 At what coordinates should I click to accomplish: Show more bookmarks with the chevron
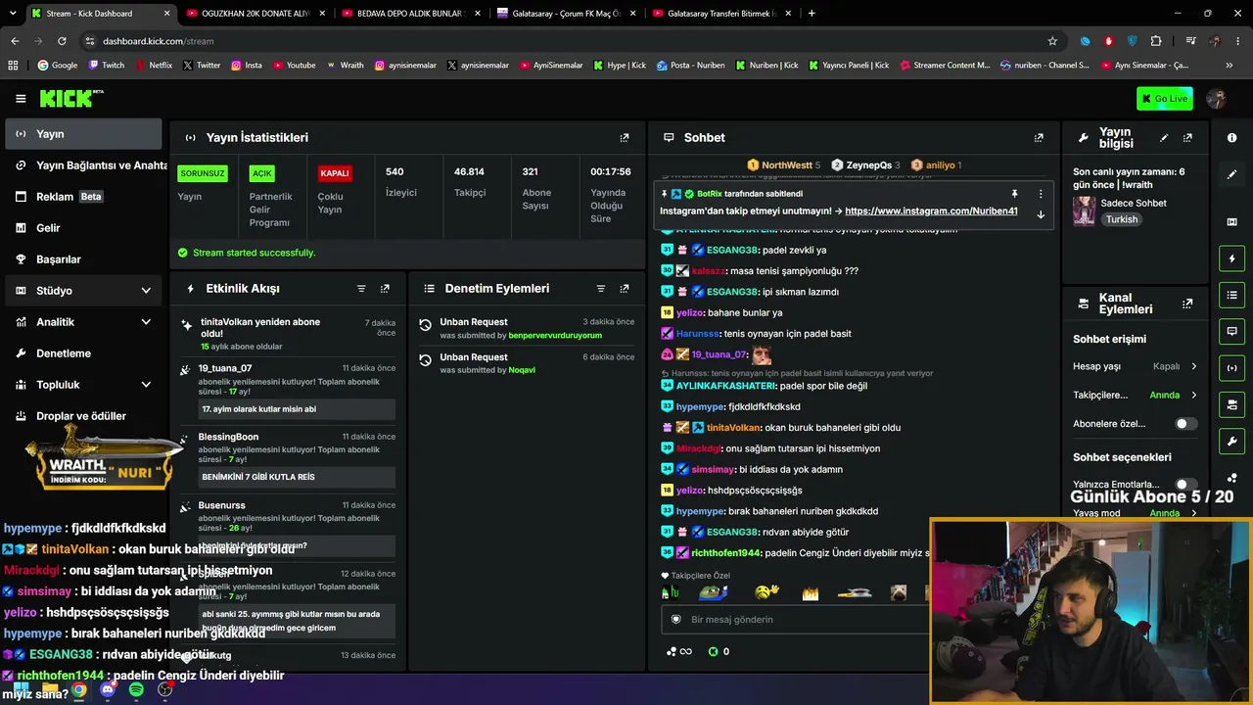(1230, 66)
